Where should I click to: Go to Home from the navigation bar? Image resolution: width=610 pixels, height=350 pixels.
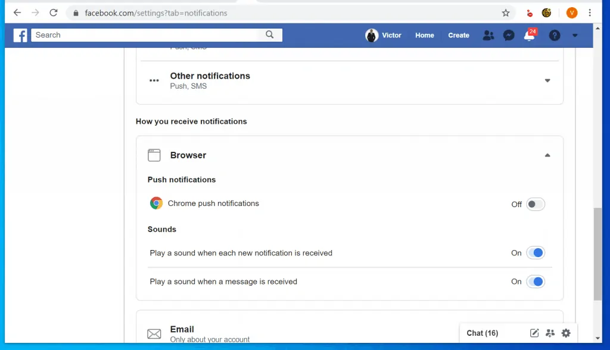tap(424, 36)
